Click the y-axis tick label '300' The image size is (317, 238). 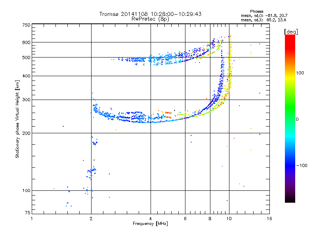[x=26, y=100]
